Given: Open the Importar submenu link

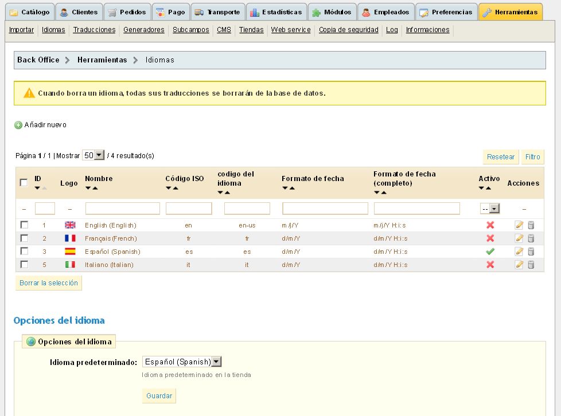Looking at the screenshot, I should (x=21, y=30).
